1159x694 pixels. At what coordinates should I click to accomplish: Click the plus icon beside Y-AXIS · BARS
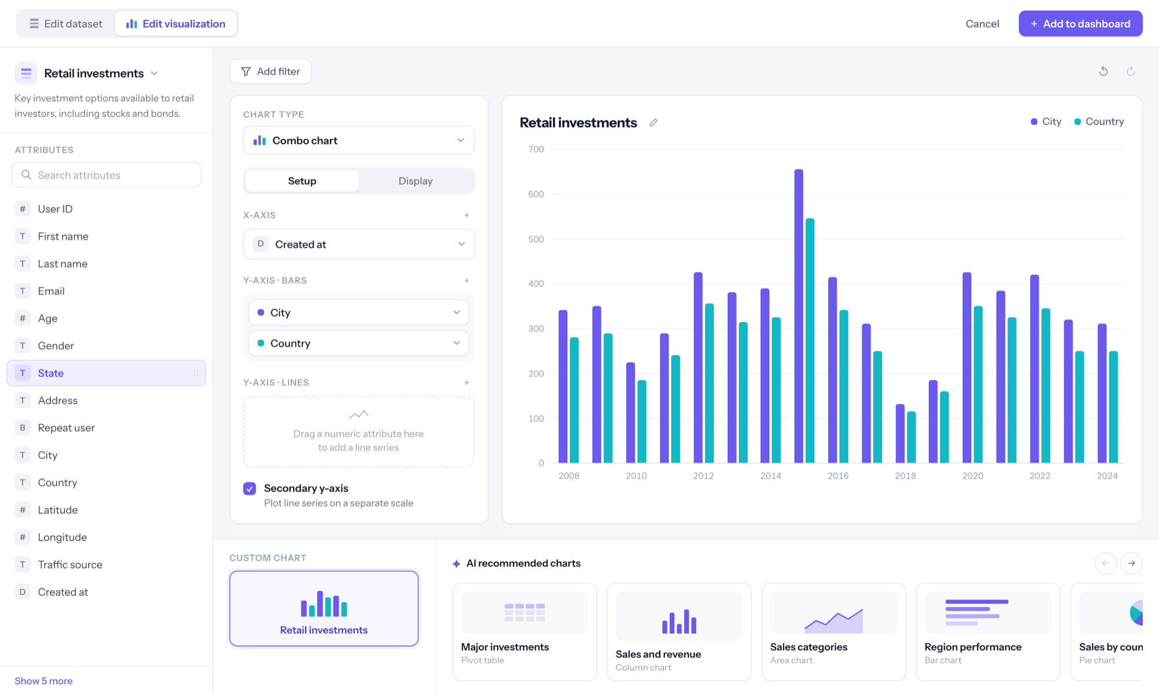(466, 281)
